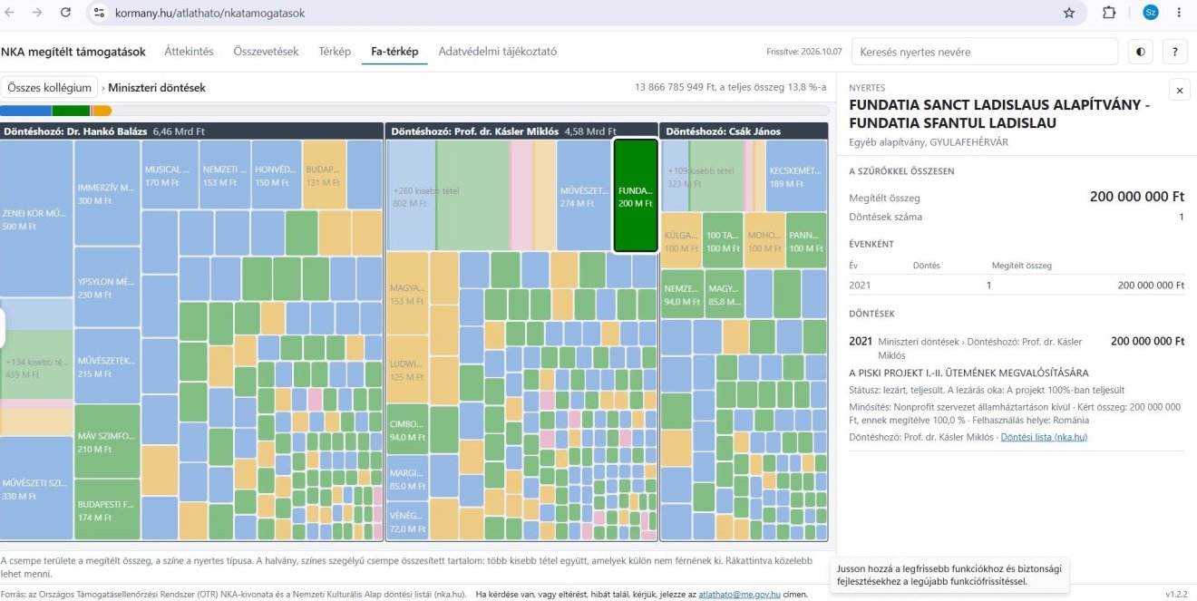Expand the +134 kisebb tétel aggregated tile
The image size is (1197, 601).
(36, 368)
